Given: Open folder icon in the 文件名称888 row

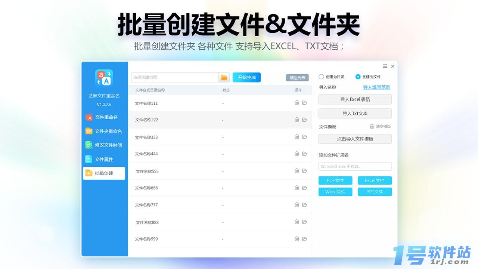Looking at the screenshot, I should (305, 222).
